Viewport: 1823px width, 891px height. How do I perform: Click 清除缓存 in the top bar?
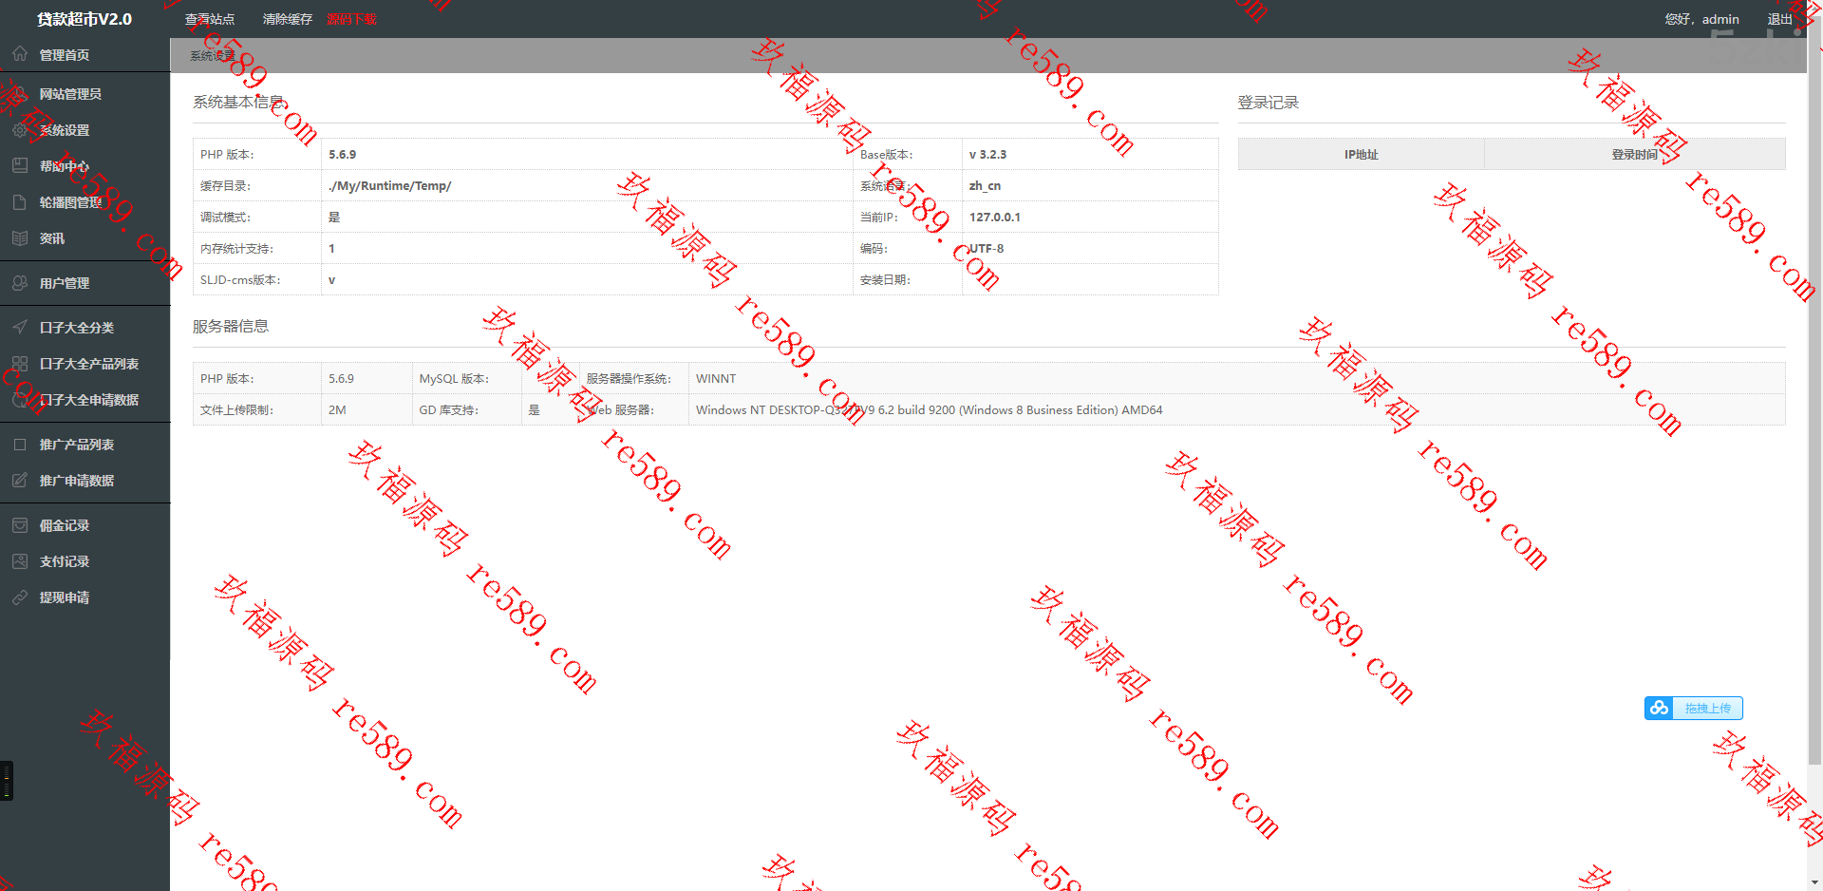tap(287, 19)
